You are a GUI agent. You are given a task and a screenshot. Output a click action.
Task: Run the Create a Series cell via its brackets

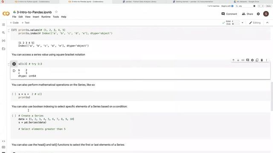click(14, 116)
